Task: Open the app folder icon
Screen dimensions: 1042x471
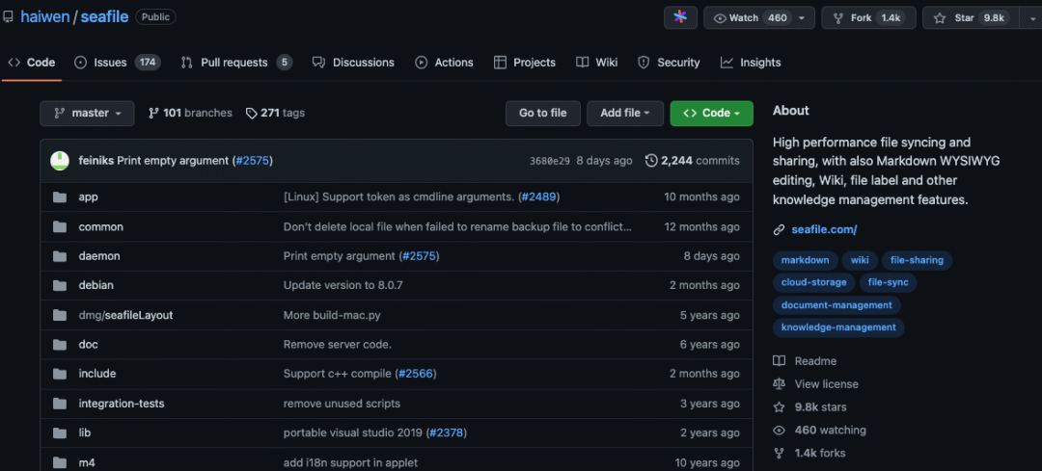Action: click(x=60, y=197)
